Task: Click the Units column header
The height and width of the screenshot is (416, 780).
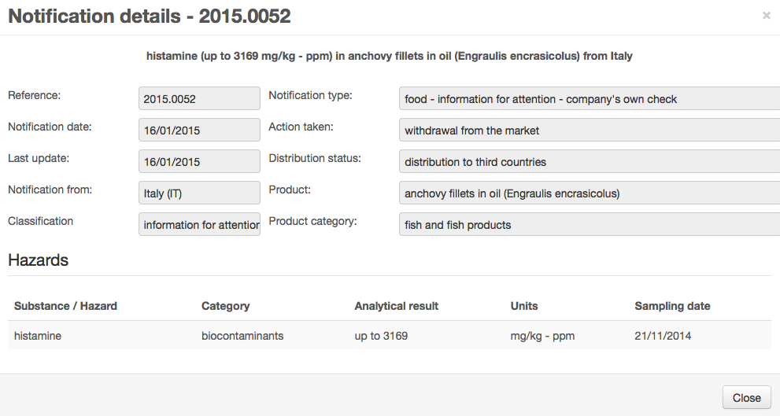Action: pos(524,306)
